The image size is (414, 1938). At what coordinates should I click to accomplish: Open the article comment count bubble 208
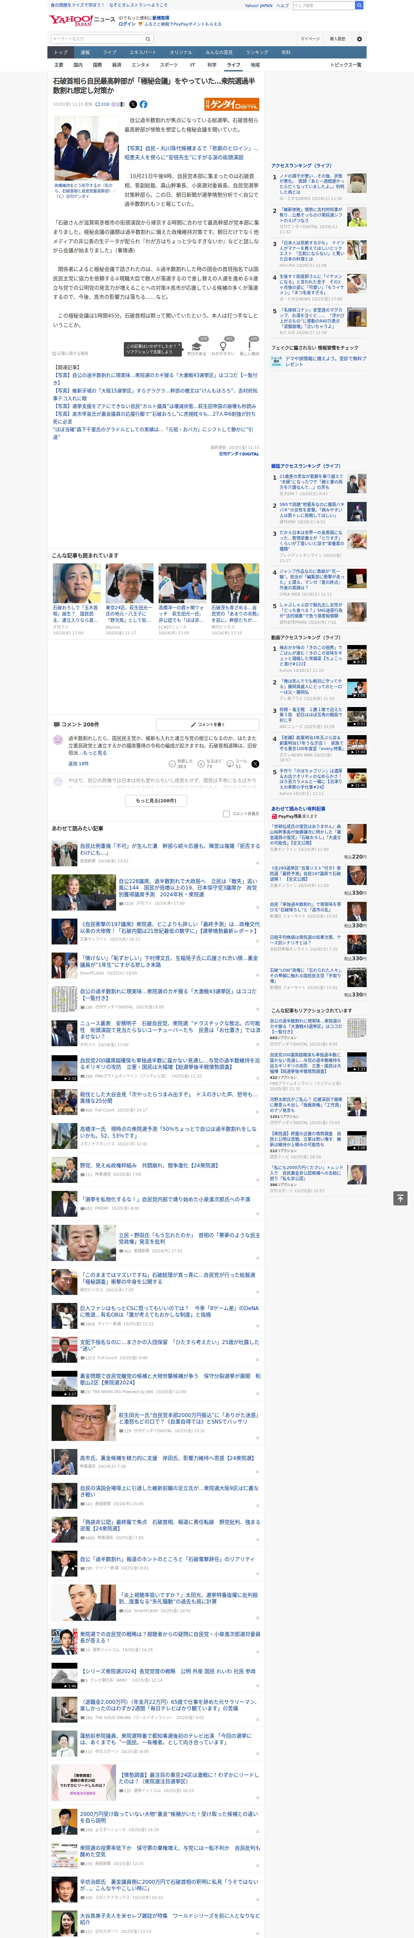pyautogui.click(x=102, y=105)
